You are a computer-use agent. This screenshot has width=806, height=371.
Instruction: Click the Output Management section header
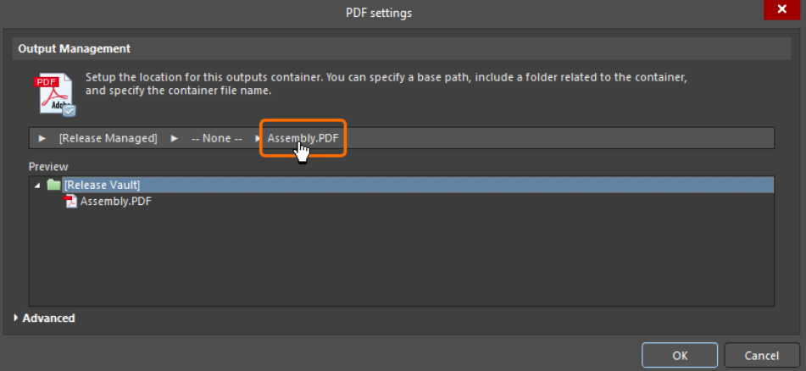75,49
